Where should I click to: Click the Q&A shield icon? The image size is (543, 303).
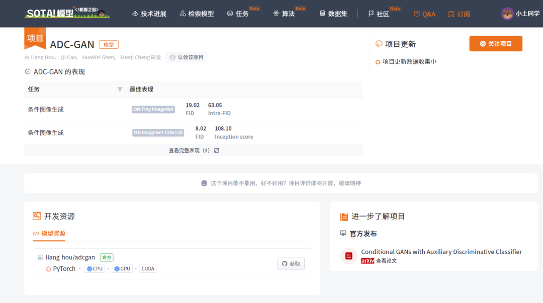pos(417,14)
